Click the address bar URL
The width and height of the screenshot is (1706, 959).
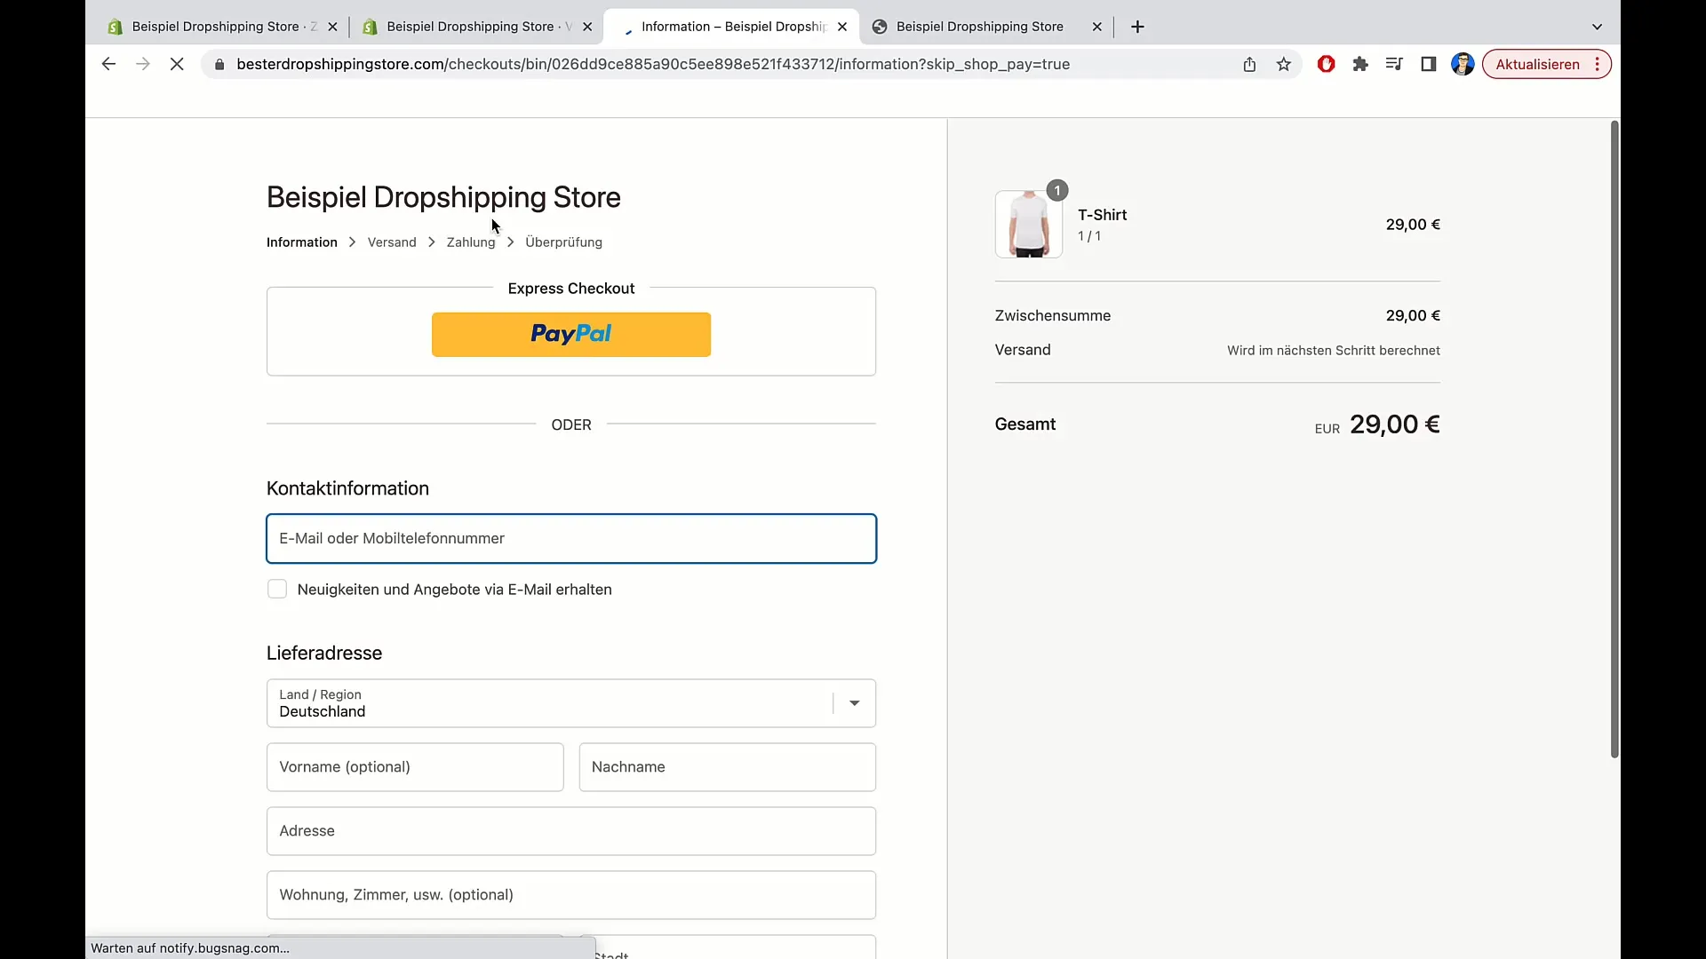coord(653,64)
